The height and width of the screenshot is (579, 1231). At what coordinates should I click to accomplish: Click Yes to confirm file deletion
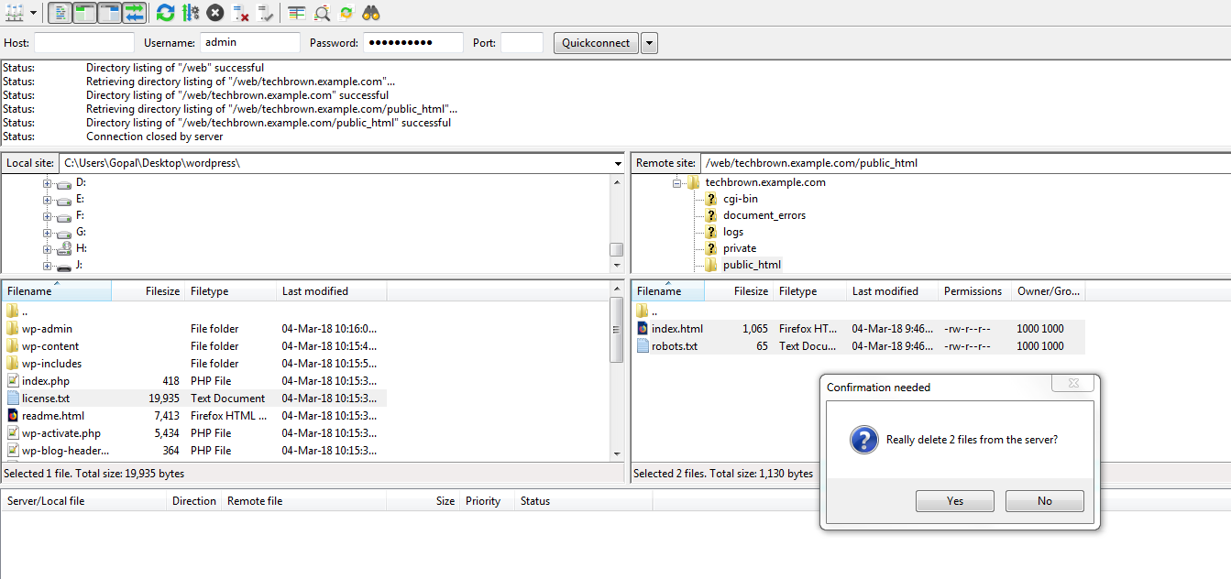[x=954, y=501]
